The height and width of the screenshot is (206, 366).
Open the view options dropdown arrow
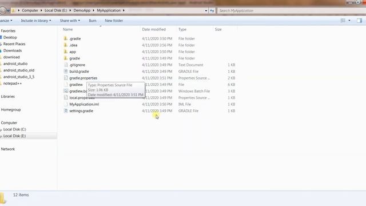pos(349,21)
